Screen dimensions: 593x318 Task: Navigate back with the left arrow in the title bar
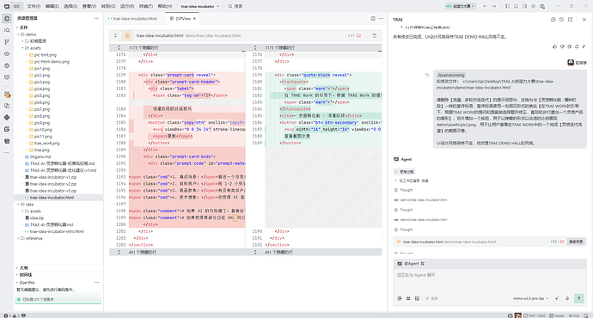coord(486,6)
